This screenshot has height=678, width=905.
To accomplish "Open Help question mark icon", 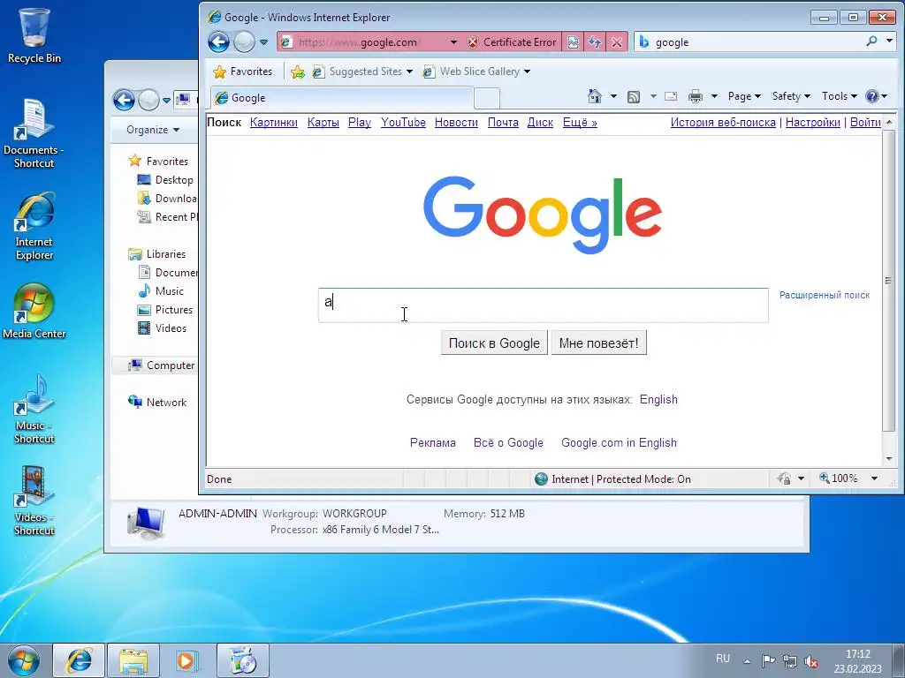I will 871,96.
